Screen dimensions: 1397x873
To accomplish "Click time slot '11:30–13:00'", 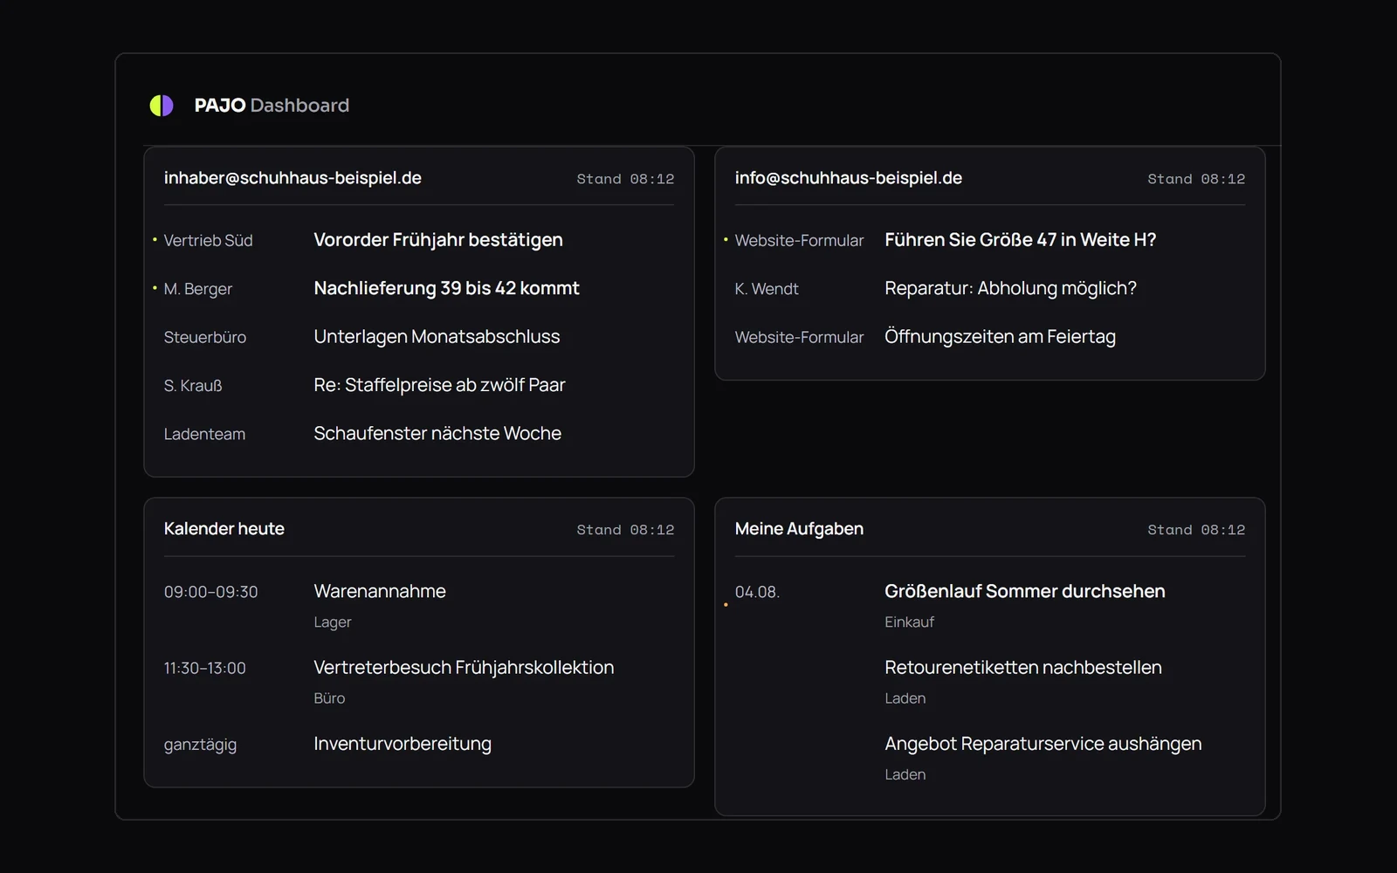I will [x=205, y=668].
